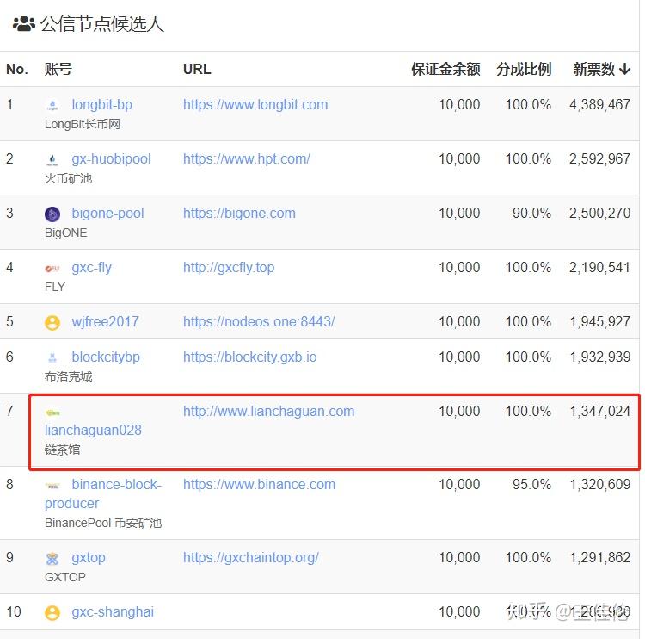Click the 火币矿池 subtitle text
The height and width of the screenshot is (639, 645).
pyautogui.click(x=68, y=179)
